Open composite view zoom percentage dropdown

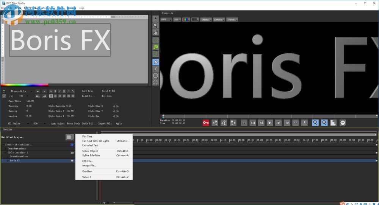166,20
